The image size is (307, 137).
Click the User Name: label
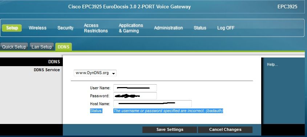click(100, 88)
